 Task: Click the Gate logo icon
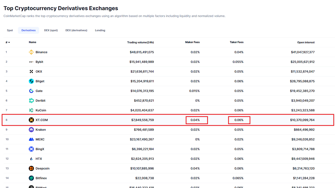(31, 91)
